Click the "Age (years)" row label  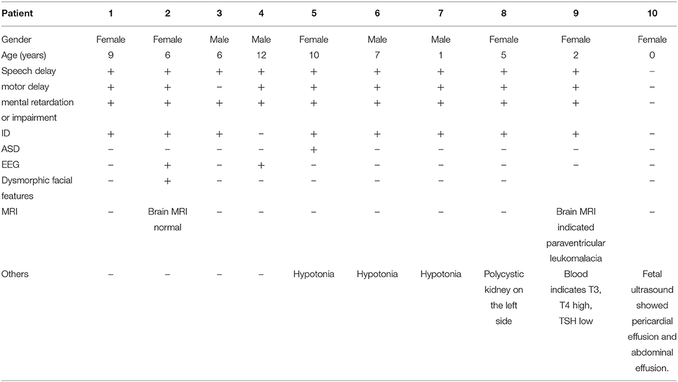[23, 56]
